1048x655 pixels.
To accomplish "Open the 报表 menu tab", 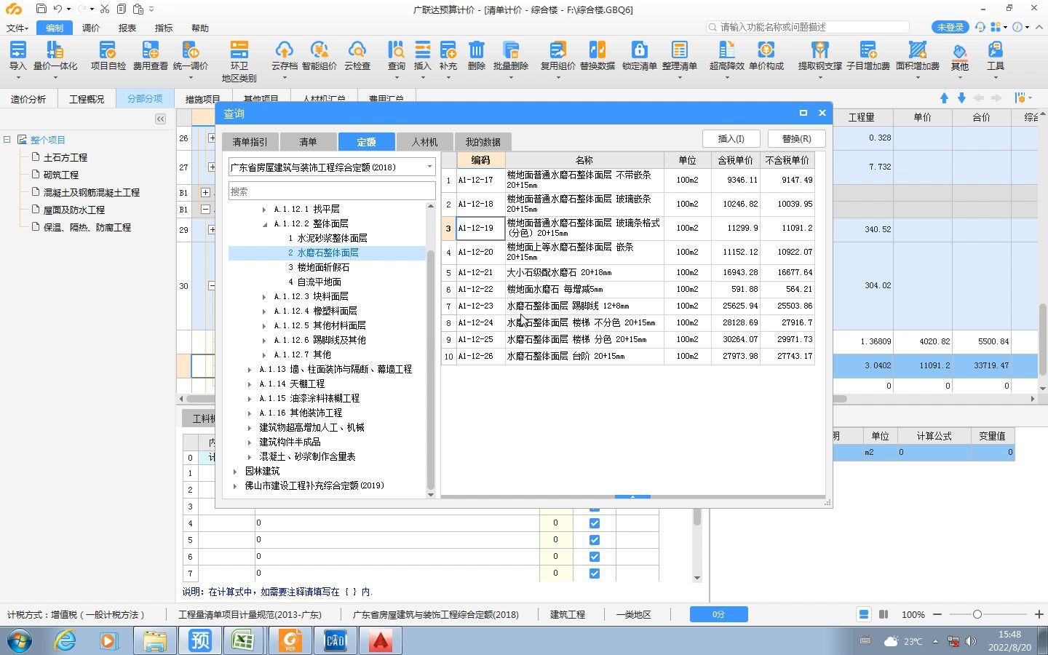I will [127, 28].
